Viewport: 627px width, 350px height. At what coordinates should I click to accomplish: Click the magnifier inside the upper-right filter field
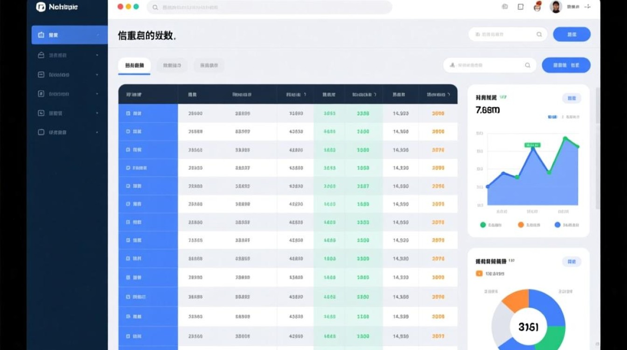pos(539,35)
